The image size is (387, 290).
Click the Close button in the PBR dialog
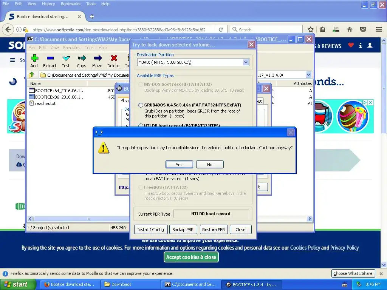[240, 230]
